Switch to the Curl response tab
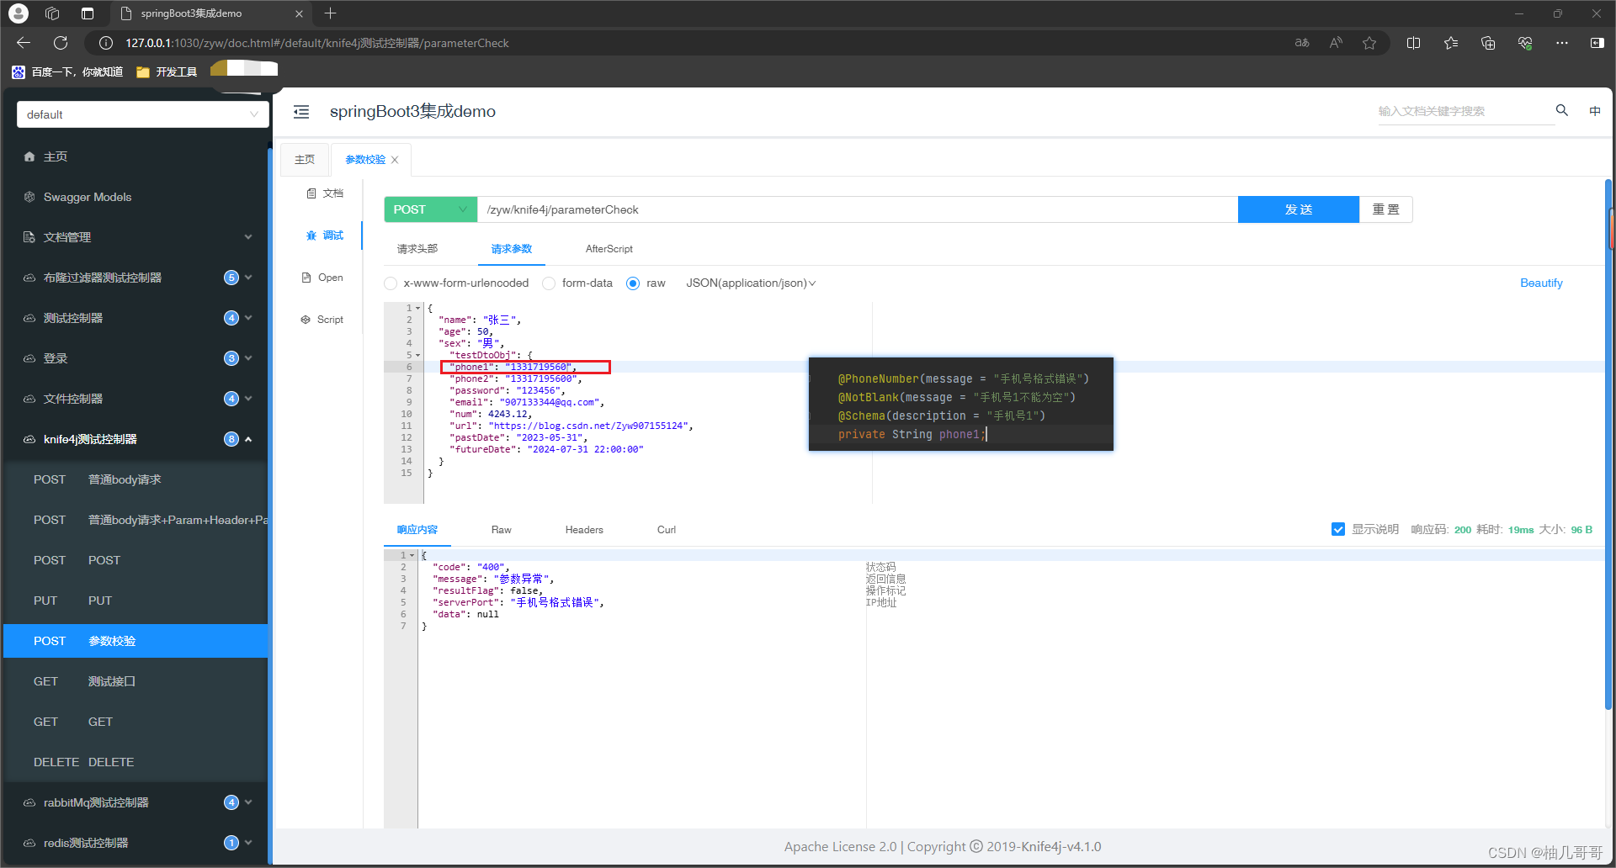Screen dimensions: 1616x868 (666, 530)
